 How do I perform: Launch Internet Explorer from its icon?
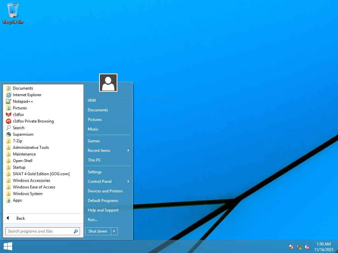9,95
